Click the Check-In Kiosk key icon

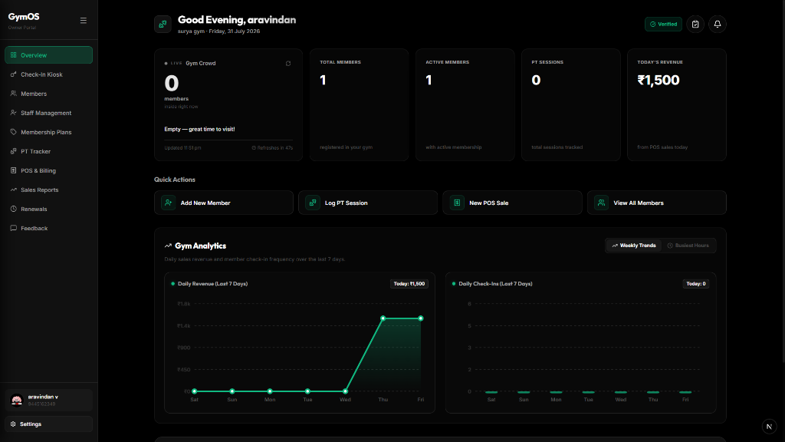[14, 74]
